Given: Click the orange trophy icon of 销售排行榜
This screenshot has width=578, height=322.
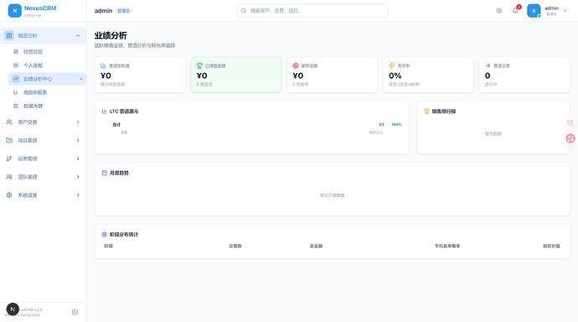Looking at the screenshot, I should coord(426,112).
